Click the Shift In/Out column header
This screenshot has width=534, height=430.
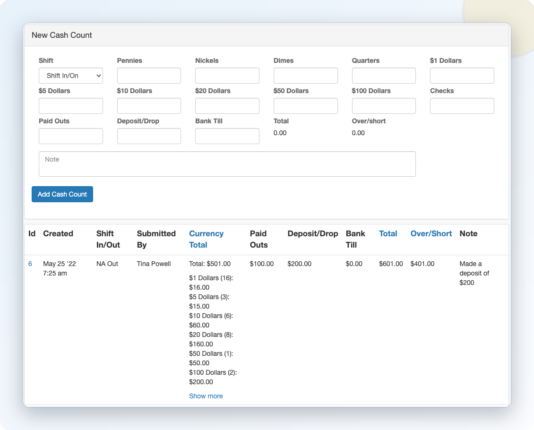click(x=108, y=239)
